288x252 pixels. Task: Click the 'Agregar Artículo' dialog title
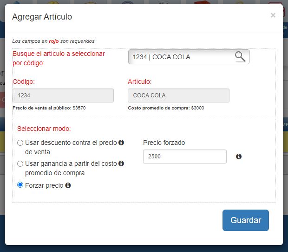[42, 17]
